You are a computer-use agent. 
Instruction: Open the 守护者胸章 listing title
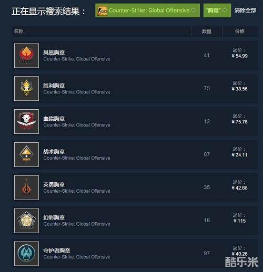click(57, 250)
